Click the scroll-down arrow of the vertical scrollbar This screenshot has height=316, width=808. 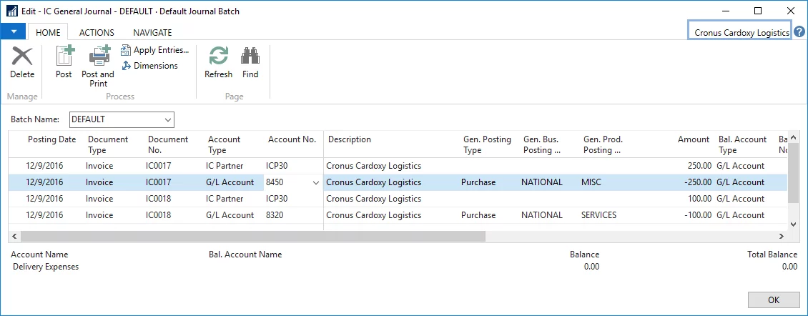pos(793,224)
